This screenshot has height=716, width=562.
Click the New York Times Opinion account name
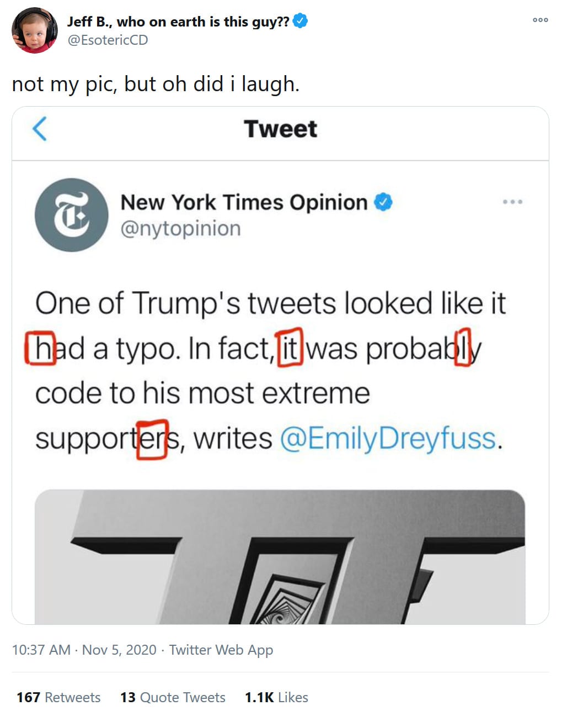(x=244, y=202)
